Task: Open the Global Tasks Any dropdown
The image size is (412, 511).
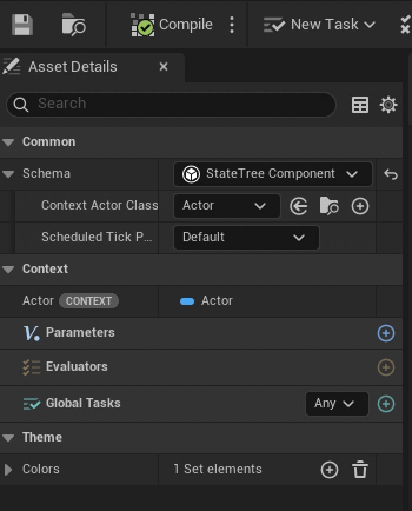Action: tap(337, 404)
